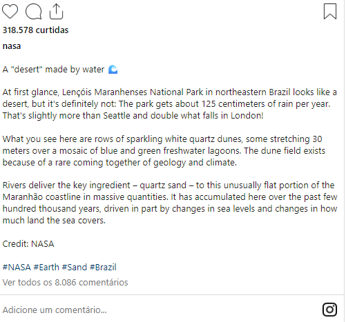Viewport: 346px width, 322px height.
Task: Click the paragraph about sparkling white quartz dunes
Action: (164, 151)
